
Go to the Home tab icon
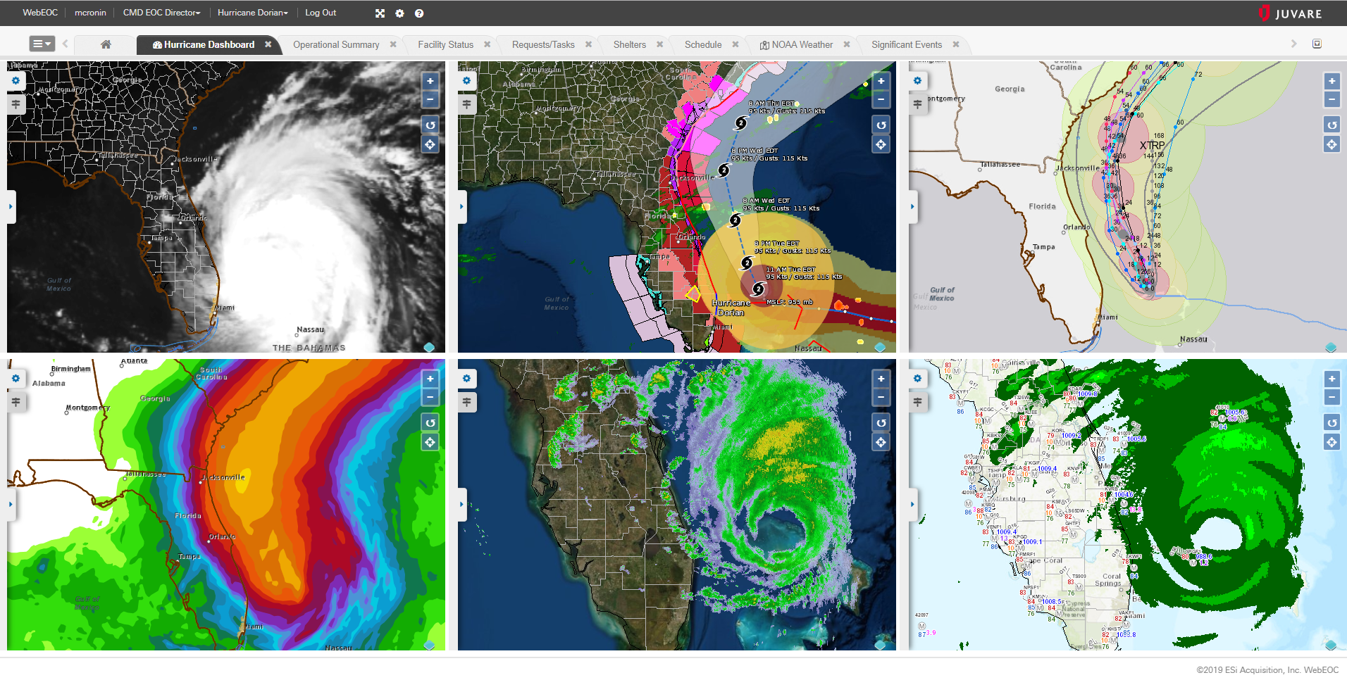106,44
